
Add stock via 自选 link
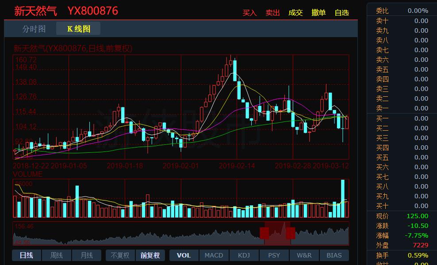(341, 13)
